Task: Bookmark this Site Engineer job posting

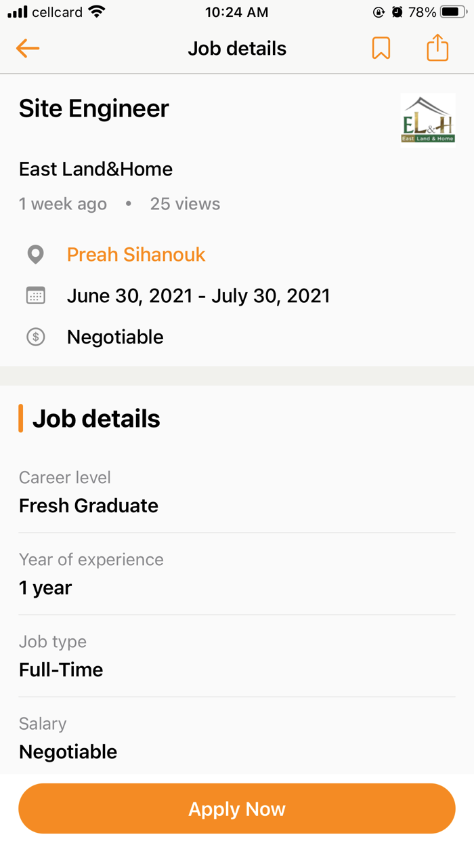Action: tap(381, 47)
